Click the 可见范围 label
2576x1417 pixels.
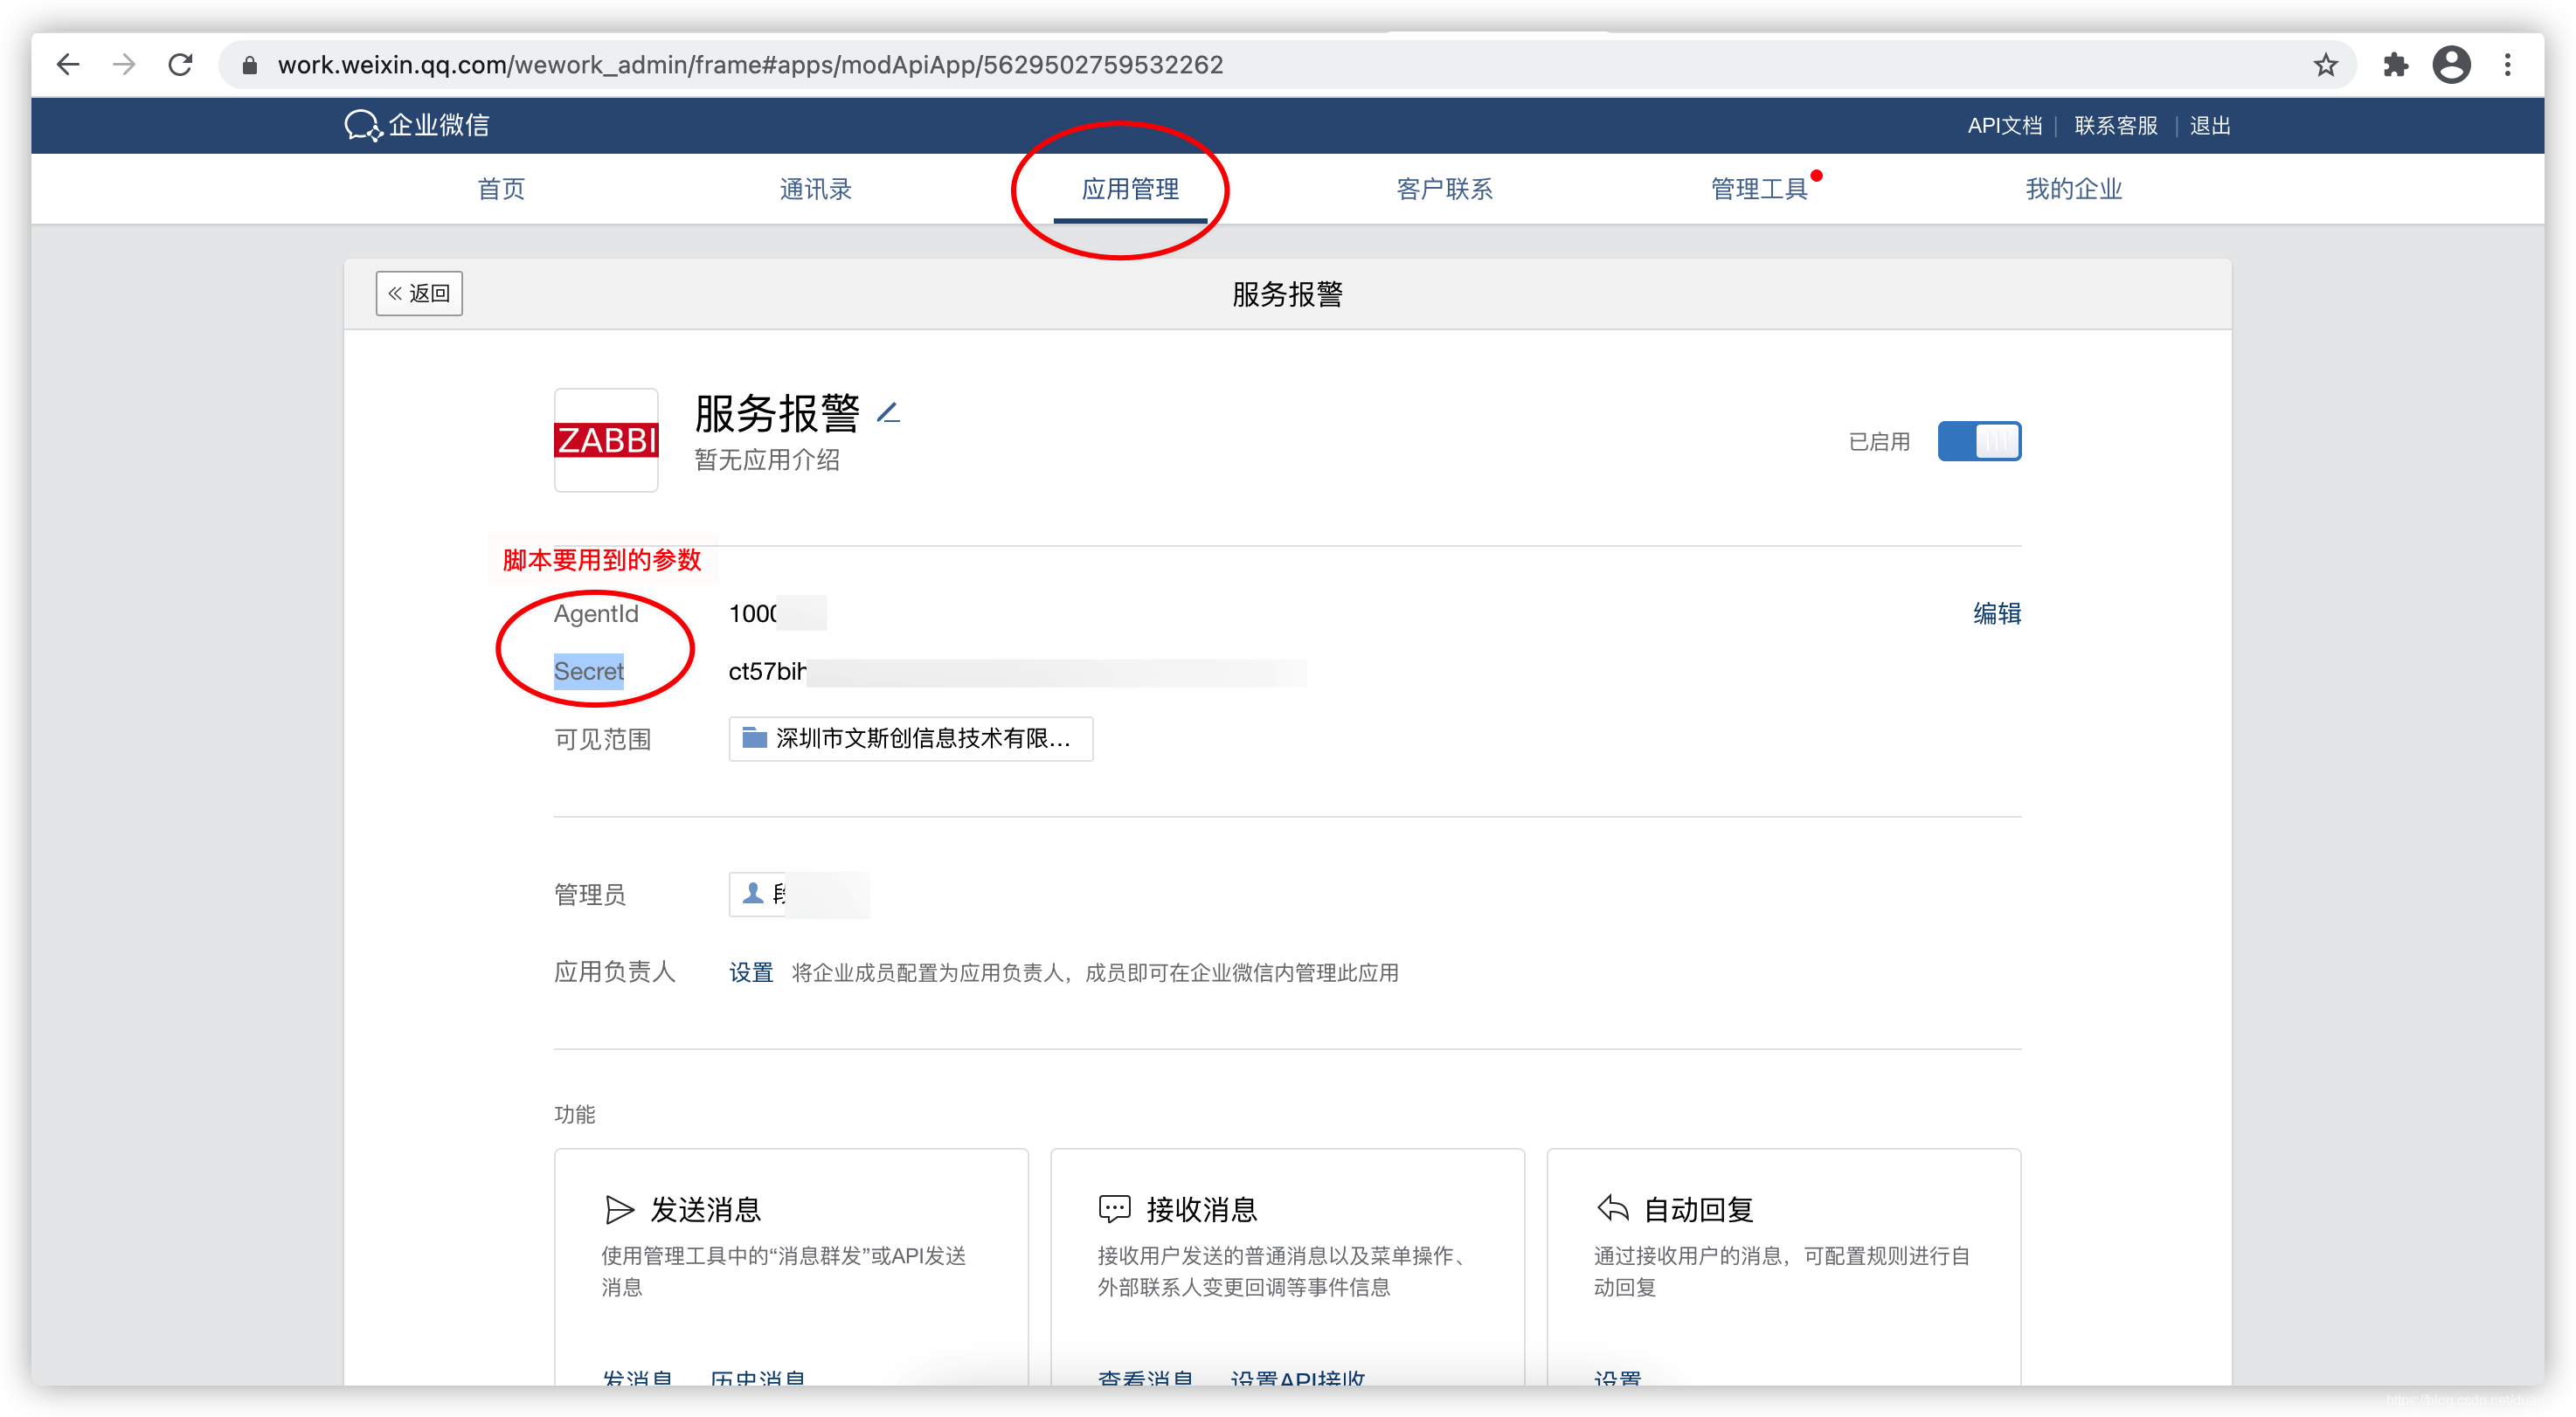(x=602, y=739)
